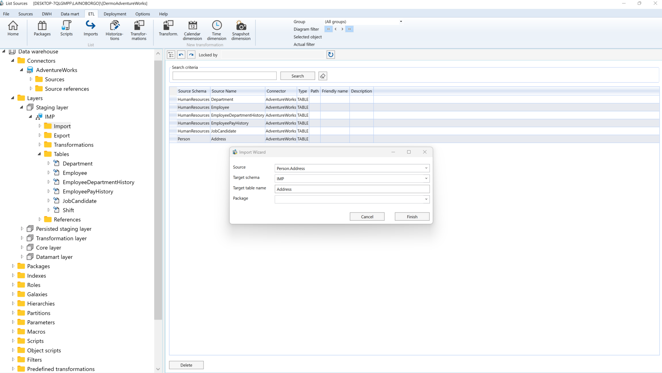Select the AdventureWorks SQL connector icon
662x373 pixels.
[x=30, y=70]
